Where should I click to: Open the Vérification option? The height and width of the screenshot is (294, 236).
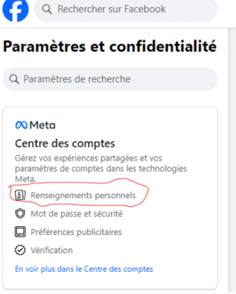tap(52, 250)
